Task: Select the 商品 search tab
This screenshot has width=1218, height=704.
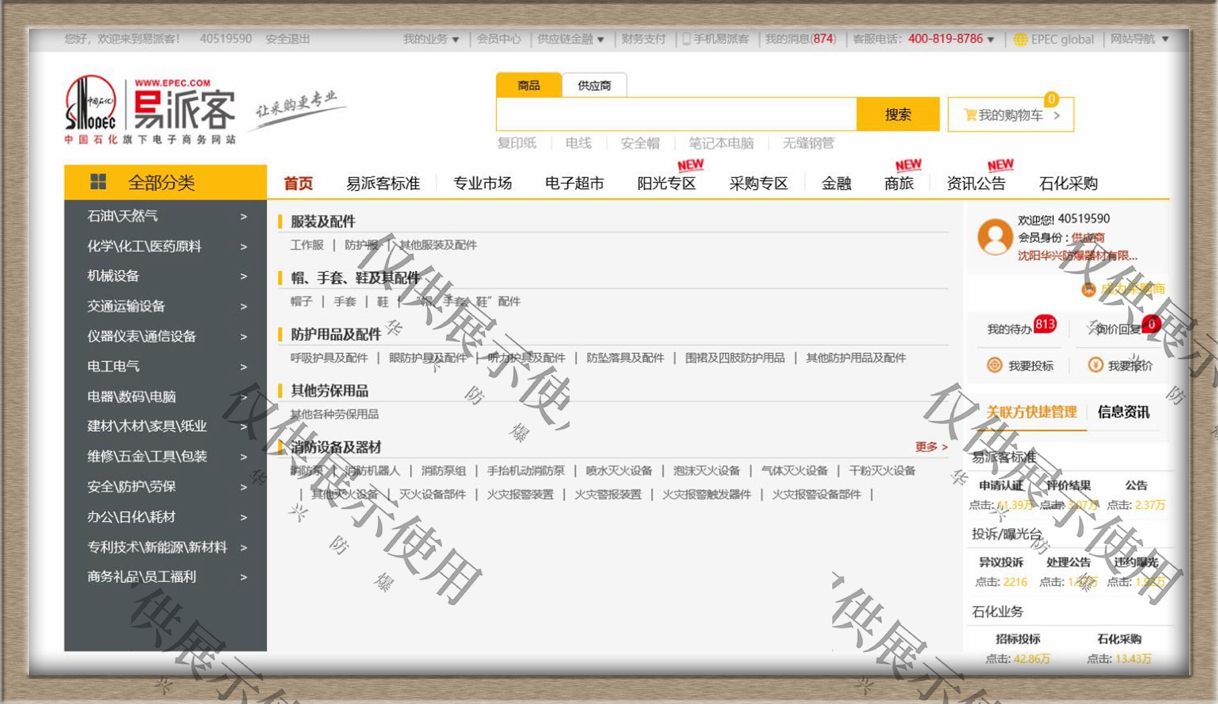Action: point(528,85)
